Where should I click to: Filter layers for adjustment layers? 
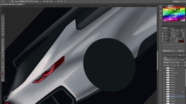click(176, 60)
